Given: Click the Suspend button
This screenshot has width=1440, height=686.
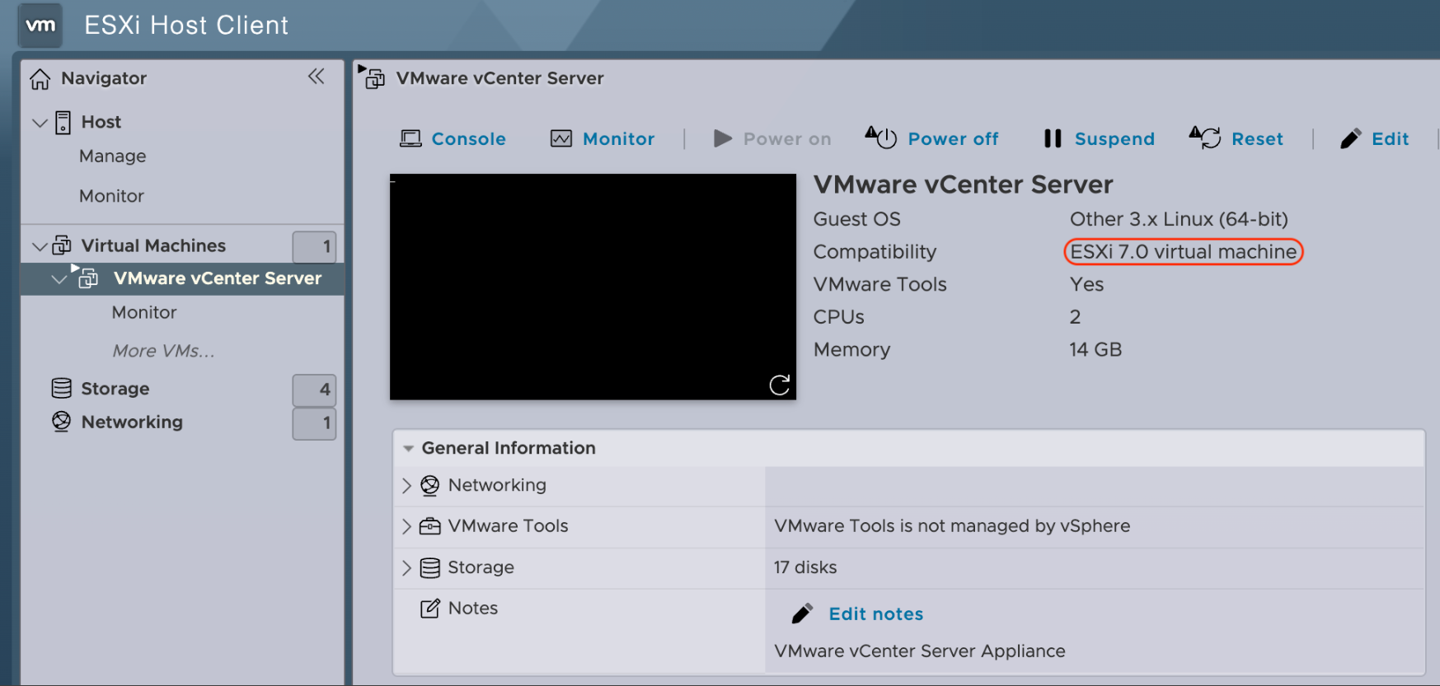Looking at the screenshot, I should pos(1099,138).
